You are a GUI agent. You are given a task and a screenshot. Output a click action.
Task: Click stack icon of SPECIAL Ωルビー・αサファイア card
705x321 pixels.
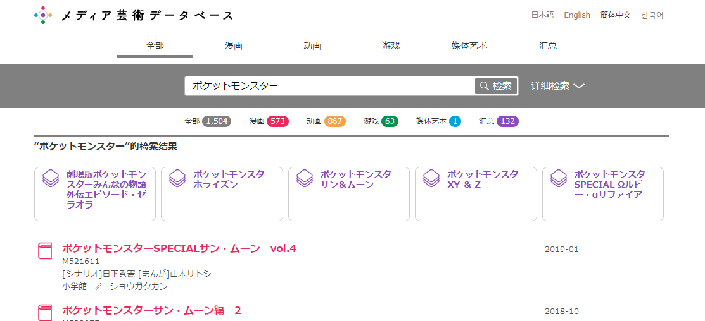(559, 179)
